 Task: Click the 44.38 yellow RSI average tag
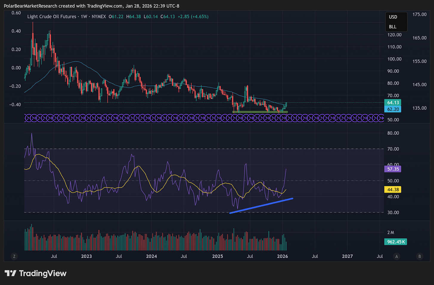[x=393, y=190]
